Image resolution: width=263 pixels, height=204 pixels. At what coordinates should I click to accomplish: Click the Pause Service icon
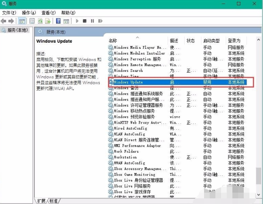click(93, 21)
